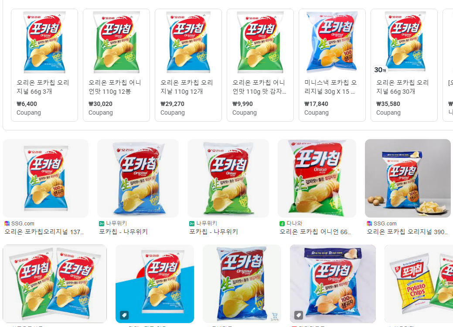This screenshot has height=327, width=453.
Task: Click the bag with potatoes and chips photo
Action: (x=408, y=178)
